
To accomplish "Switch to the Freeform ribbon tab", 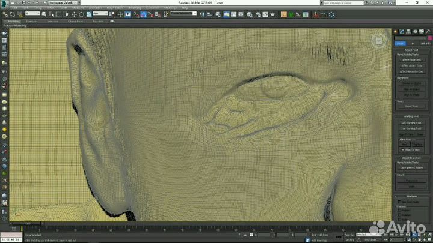I will click(32, 21).
